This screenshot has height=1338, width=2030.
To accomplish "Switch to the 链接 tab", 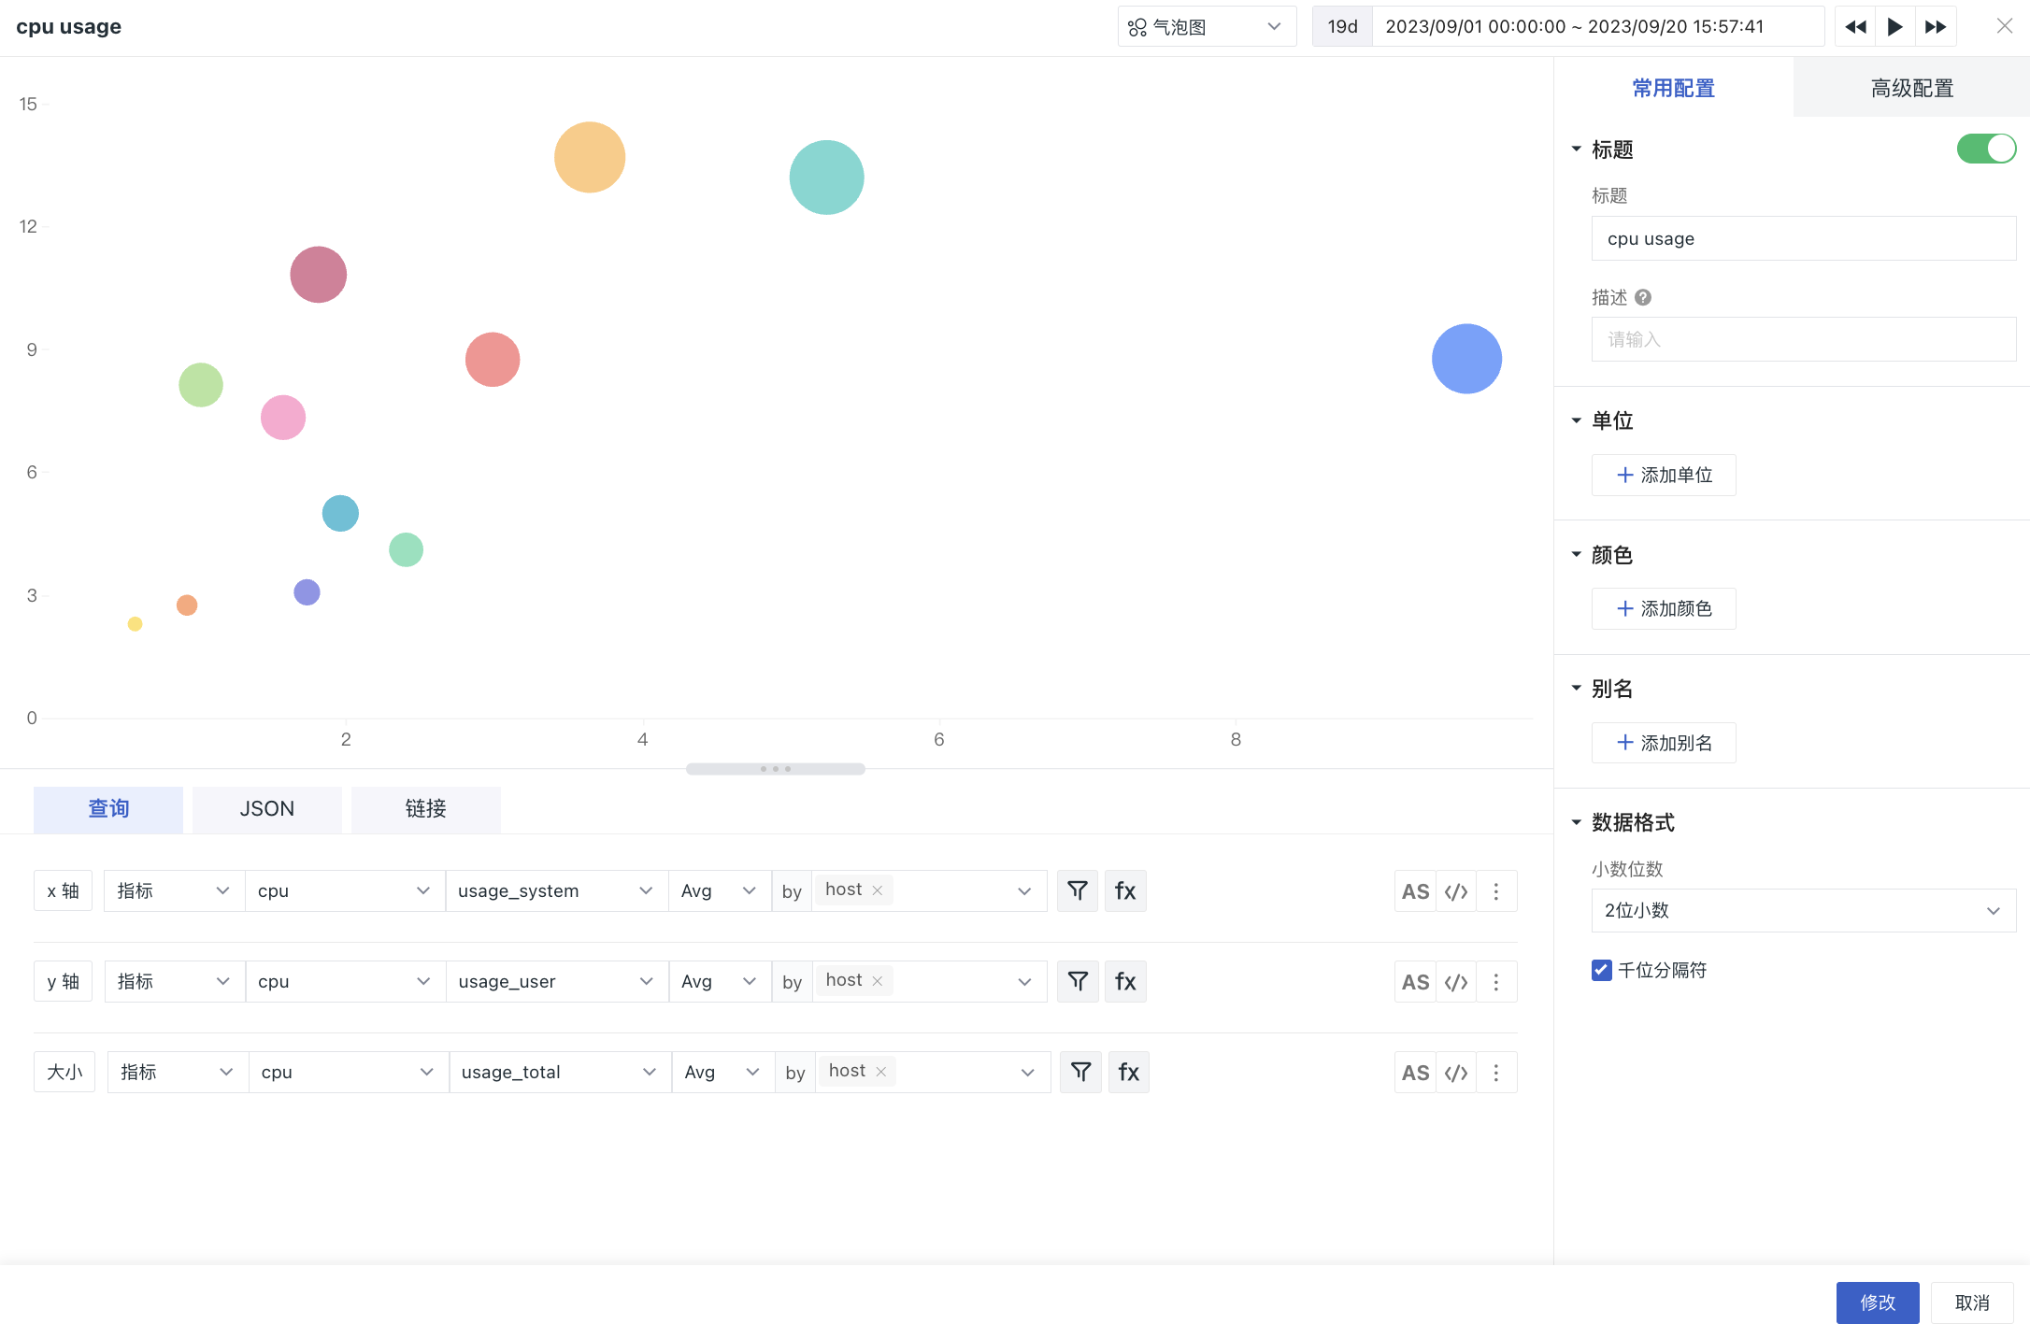I will (x=426, y=808).
